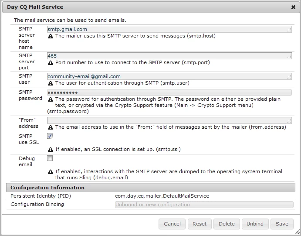
Task: Click the SMTP server host name field
Action: (x=169, y=29)
